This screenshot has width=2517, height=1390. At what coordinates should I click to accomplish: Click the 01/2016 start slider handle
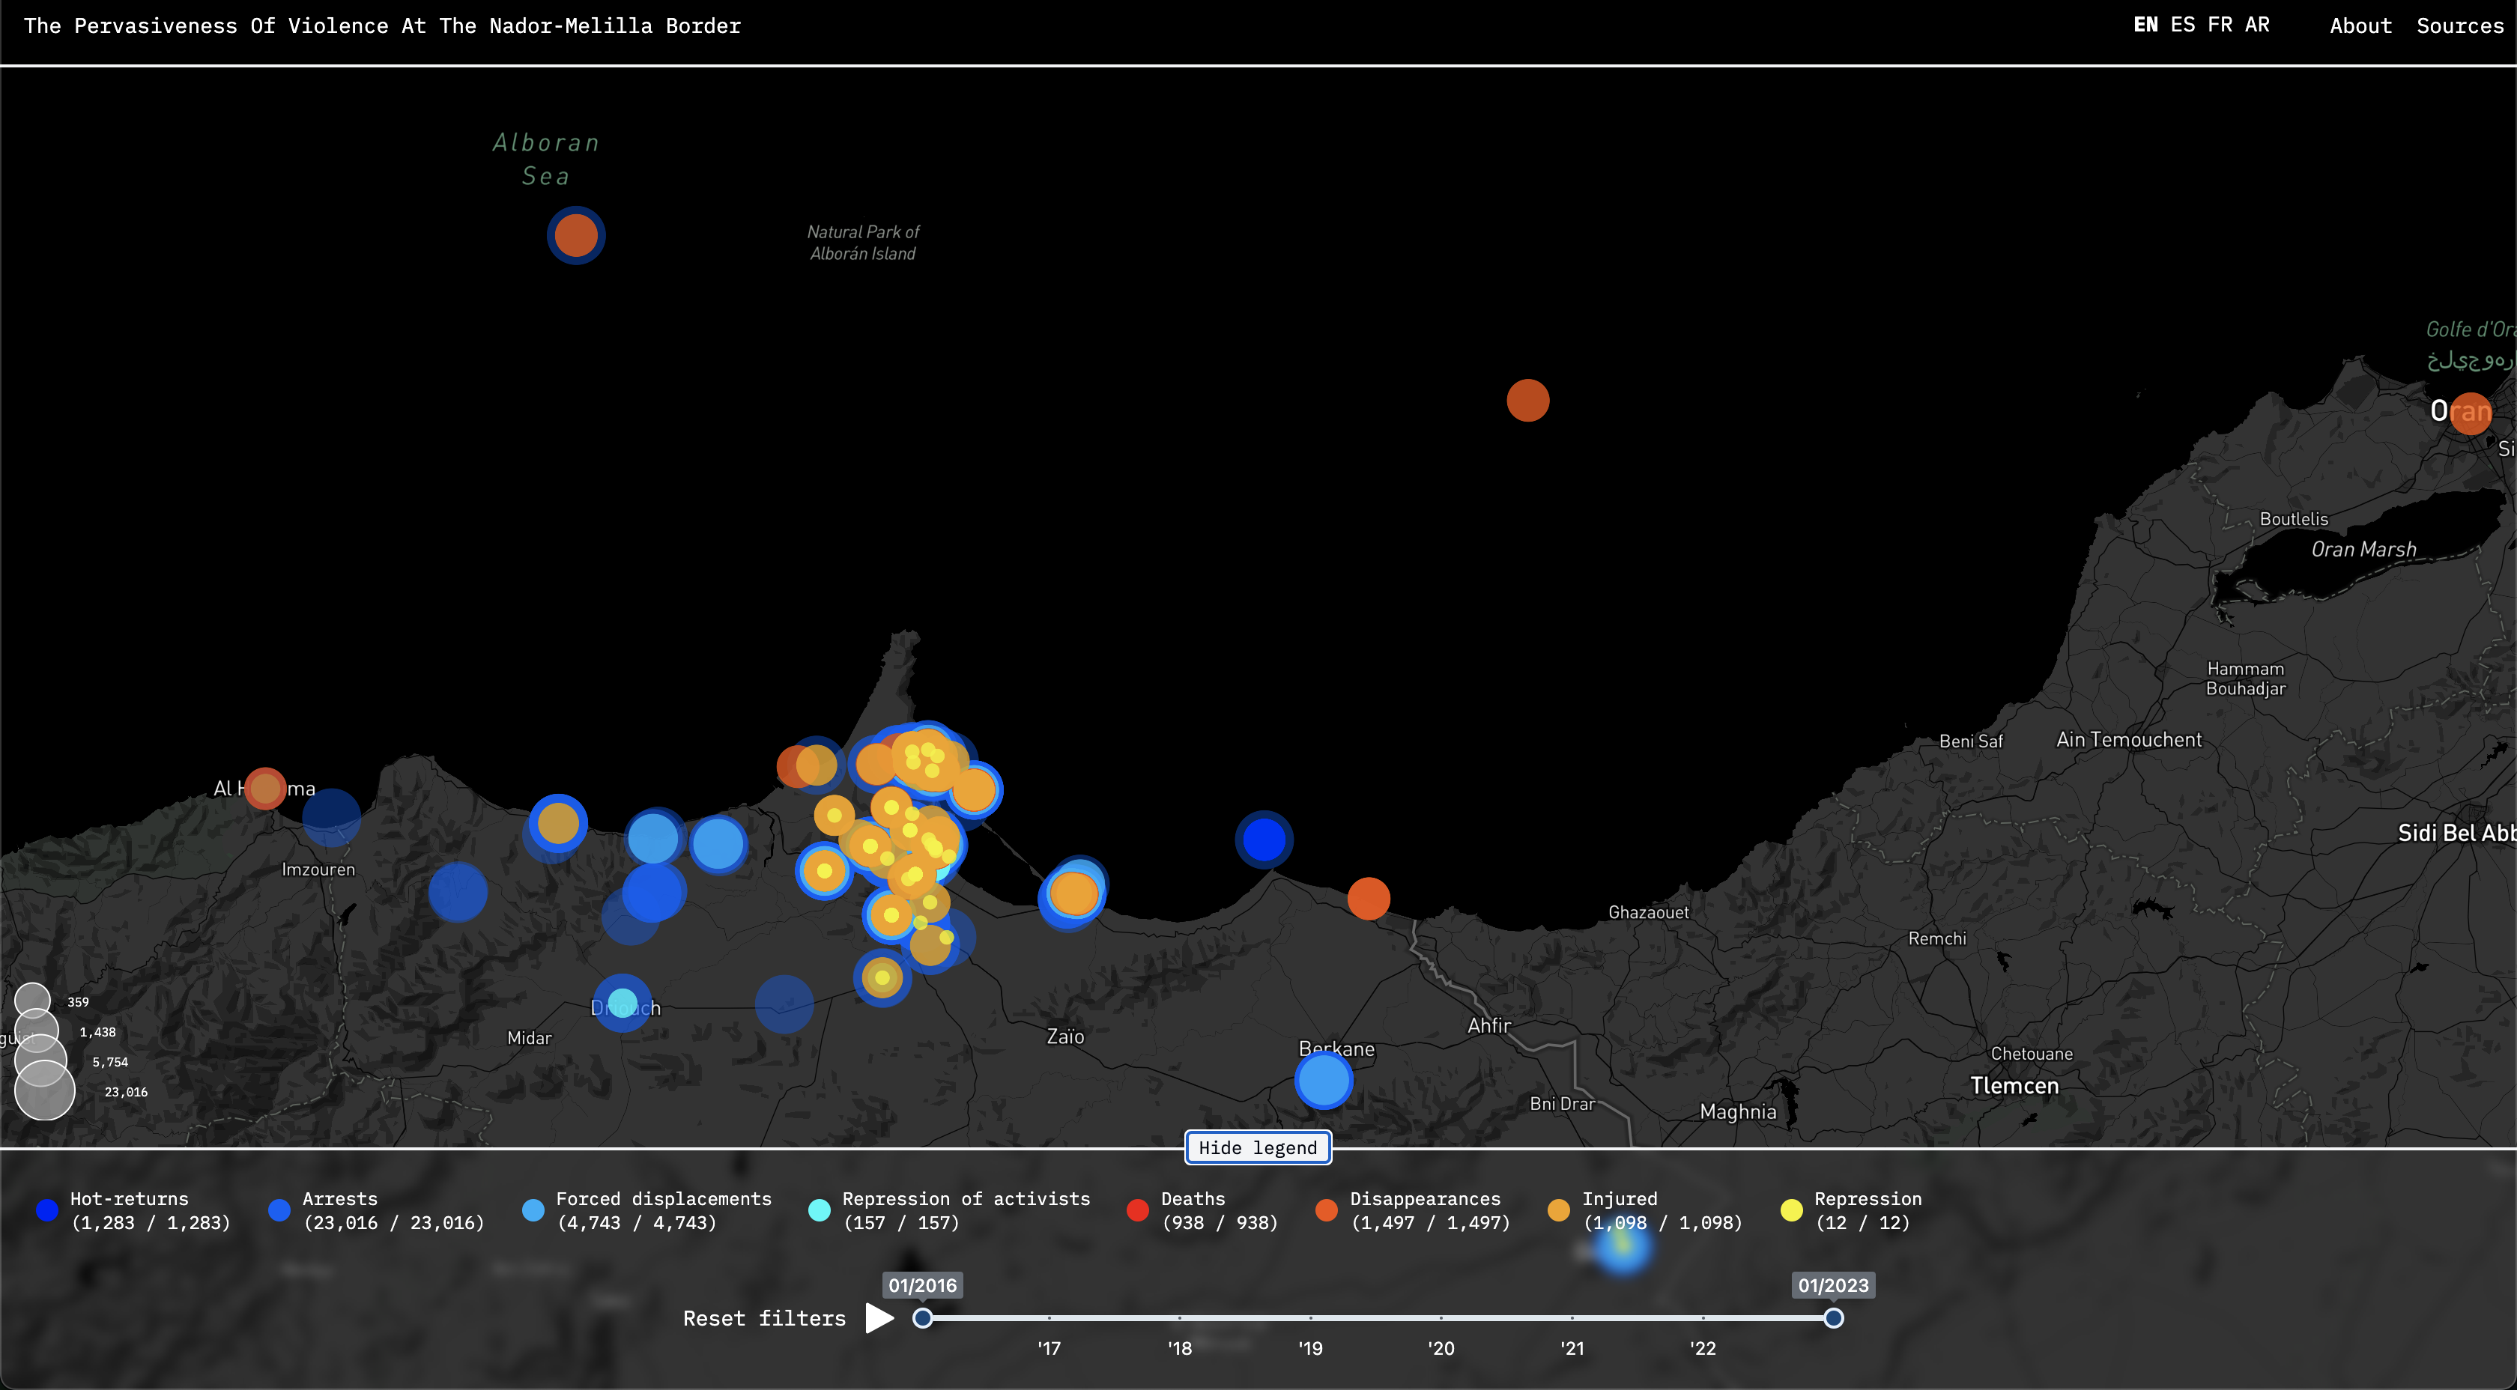tap(922, 1319)
